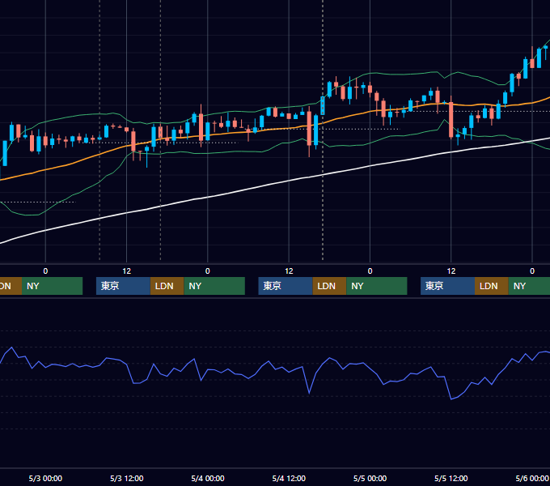
Task: Click the NY session block spanning 5/5 00:00
Action: [x=377, y=286]
